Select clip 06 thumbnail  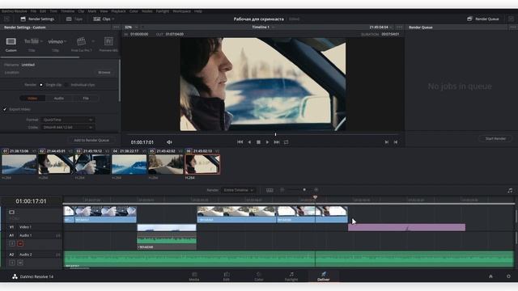point(202,164)
